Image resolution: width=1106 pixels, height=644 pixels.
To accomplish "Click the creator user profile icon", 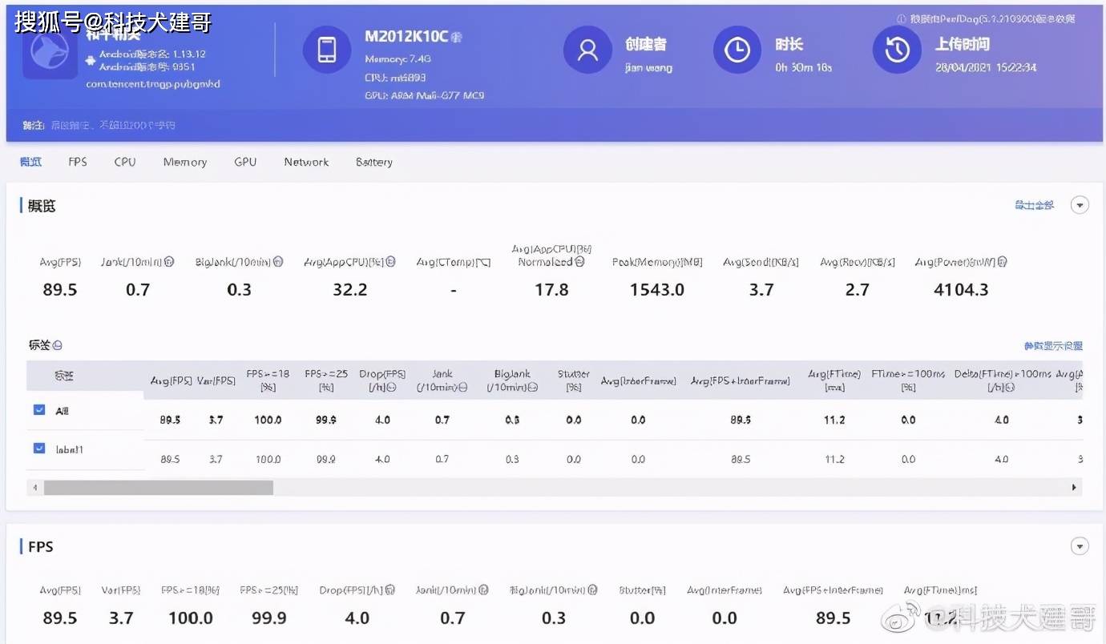I will point(587,50).
